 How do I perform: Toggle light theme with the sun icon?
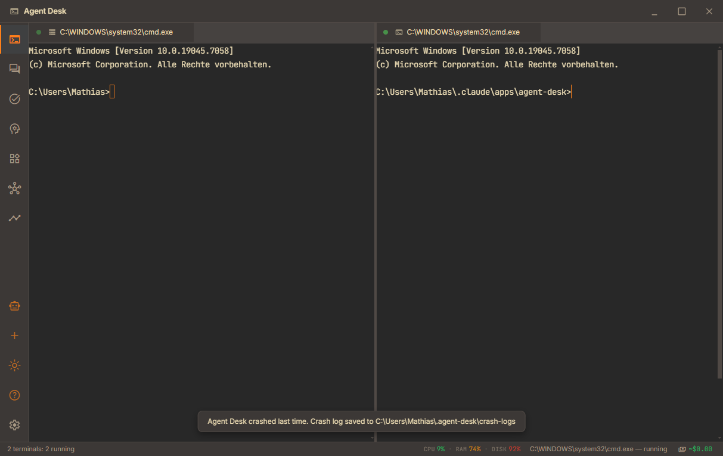[15, 365]
